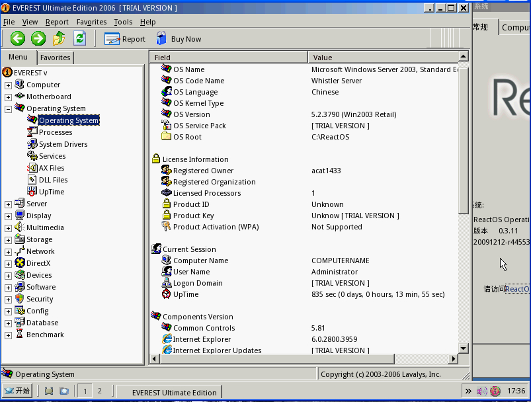Select the Multimedia speaker icon
The image size is (531, 402).
pyautogui.click(x=20, y=227)
